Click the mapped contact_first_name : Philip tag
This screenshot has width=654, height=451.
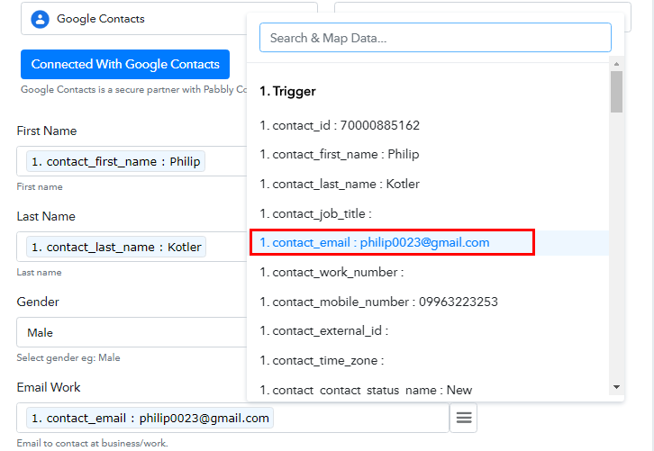(x=115, y=161)
